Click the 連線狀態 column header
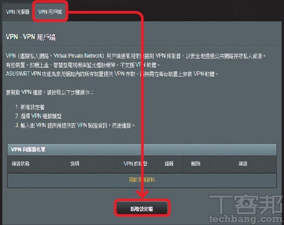The width and height of the screenshot is (284, 225). [21, 164]
